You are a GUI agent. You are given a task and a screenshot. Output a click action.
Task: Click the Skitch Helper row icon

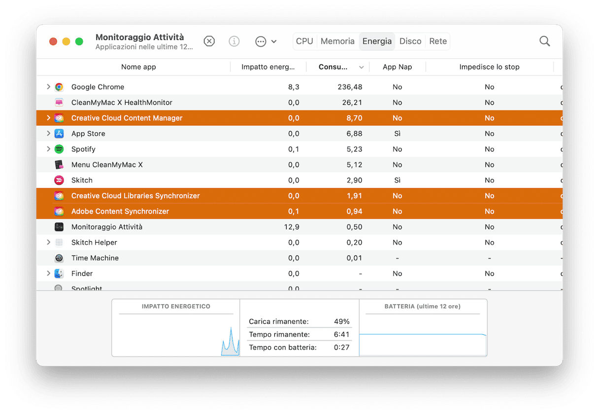pos(59,242)
